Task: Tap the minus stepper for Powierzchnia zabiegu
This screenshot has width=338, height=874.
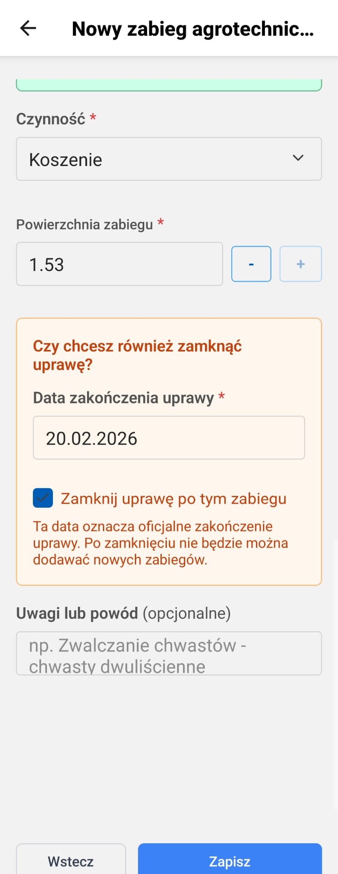Action: coord(251,264)
